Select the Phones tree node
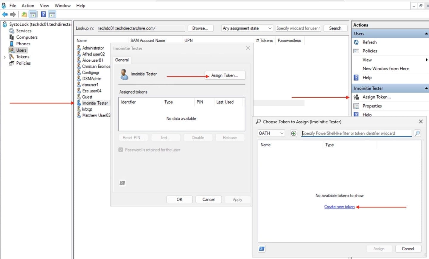 click(23, 44)
